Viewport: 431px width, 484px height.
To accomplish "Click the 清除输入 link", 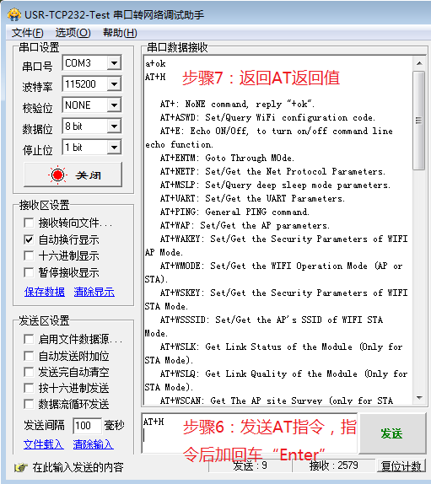I will coord(94,444).
